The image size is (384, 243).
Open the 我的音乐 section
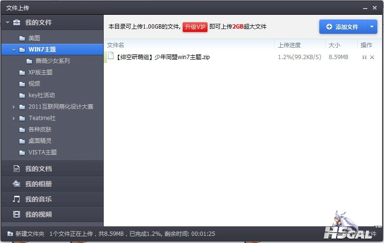coord(52,199)
